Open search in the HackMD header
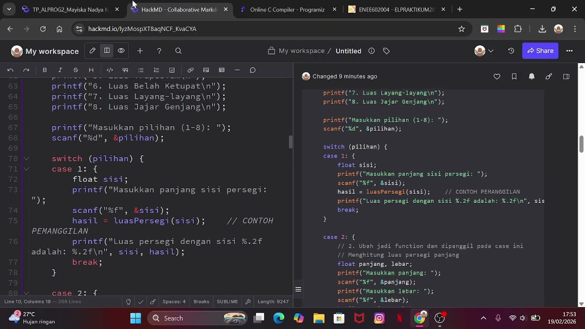 click(178, 51)
